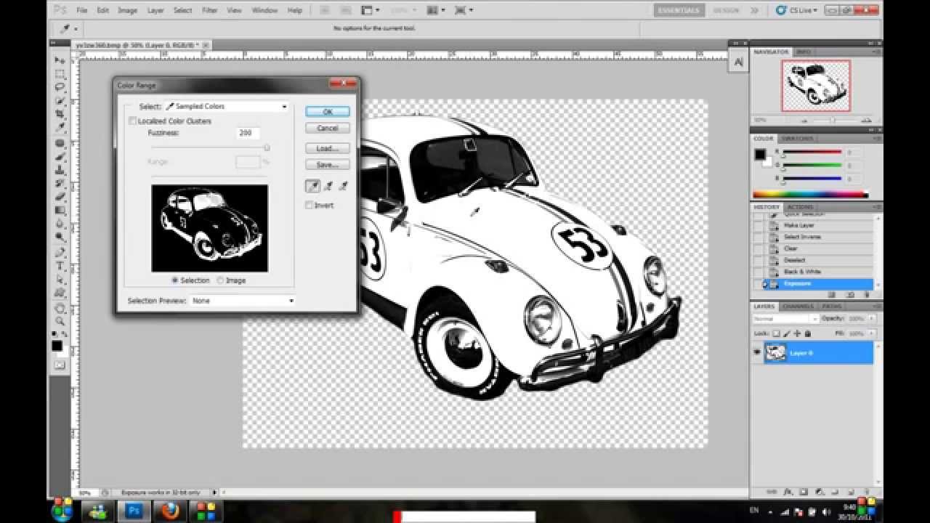The height and width of the screenshot is (523, 930).
Task: Select the Gradient tool
Action: pos(60,210)
